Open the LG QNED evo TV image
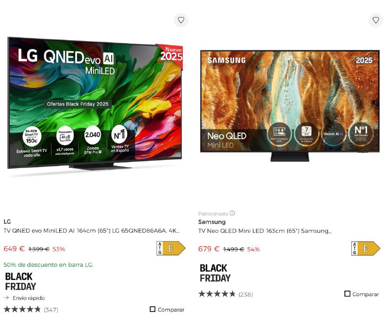 click(x=95, y=104)
